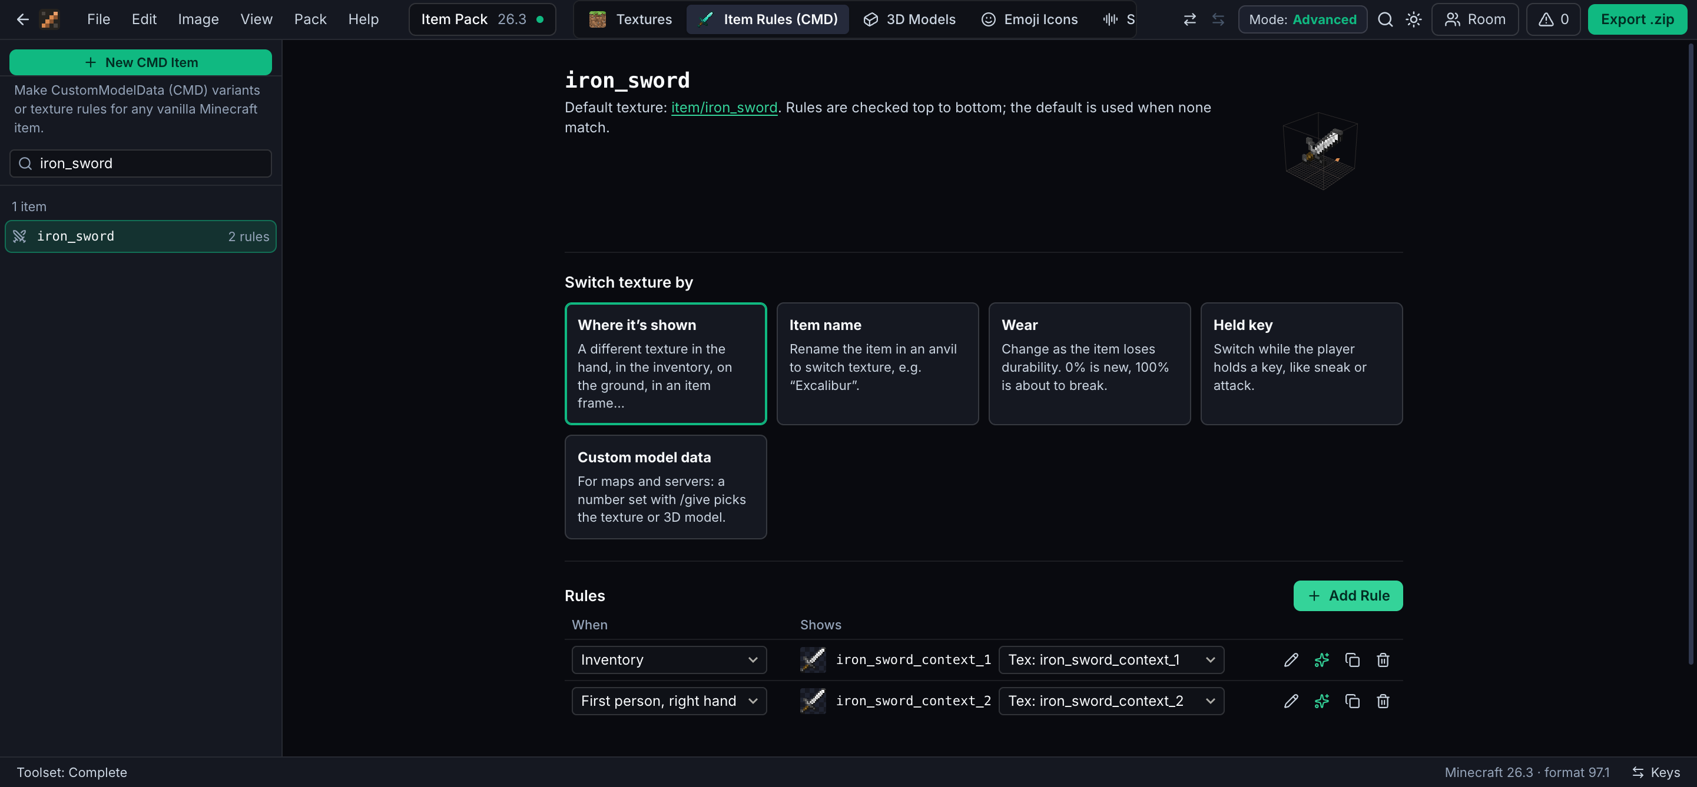Click the iron_sword search field

[140, 163]
